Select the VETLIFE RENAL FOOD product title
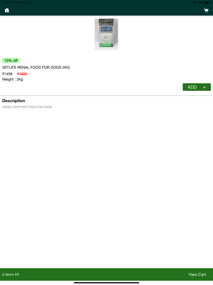Image resolution: width=213 pixels, height=285 pixels. tap(36, 67)
